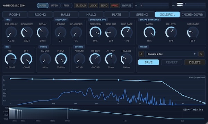Select the PLATE reverb algorithm
The height and width of the screenshot is (124, 208).
tap(116, 14)
